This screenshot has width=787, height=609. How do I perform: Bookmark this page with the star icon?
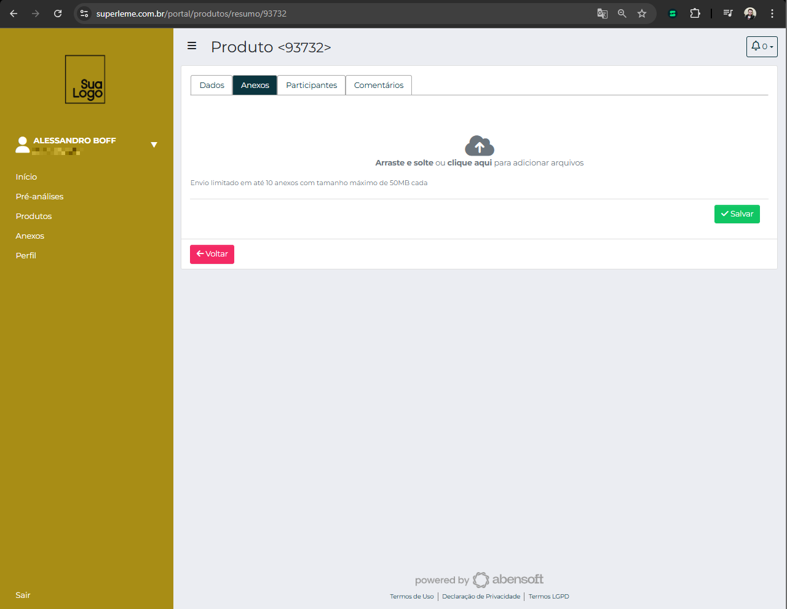[x=642, y=14]
